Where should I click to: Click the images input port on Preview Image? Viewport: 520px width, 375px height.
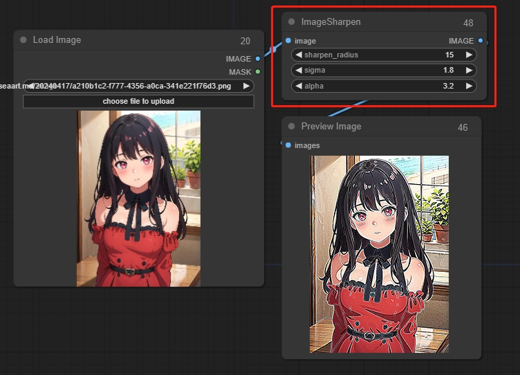coord(288,145)
